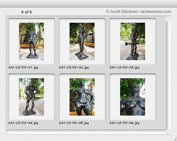Click the window resize grip corner icon
Image resolution: width=177 pixels, height=141 pixels.
pos(175,139)
